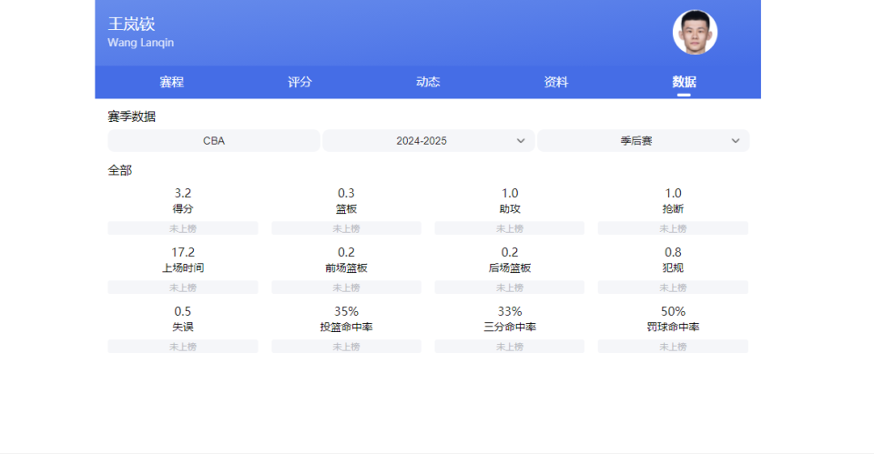Screen dimensions: 874x454
Task: Click the Wang Lanqin English name
Action: tap(140, 43)
